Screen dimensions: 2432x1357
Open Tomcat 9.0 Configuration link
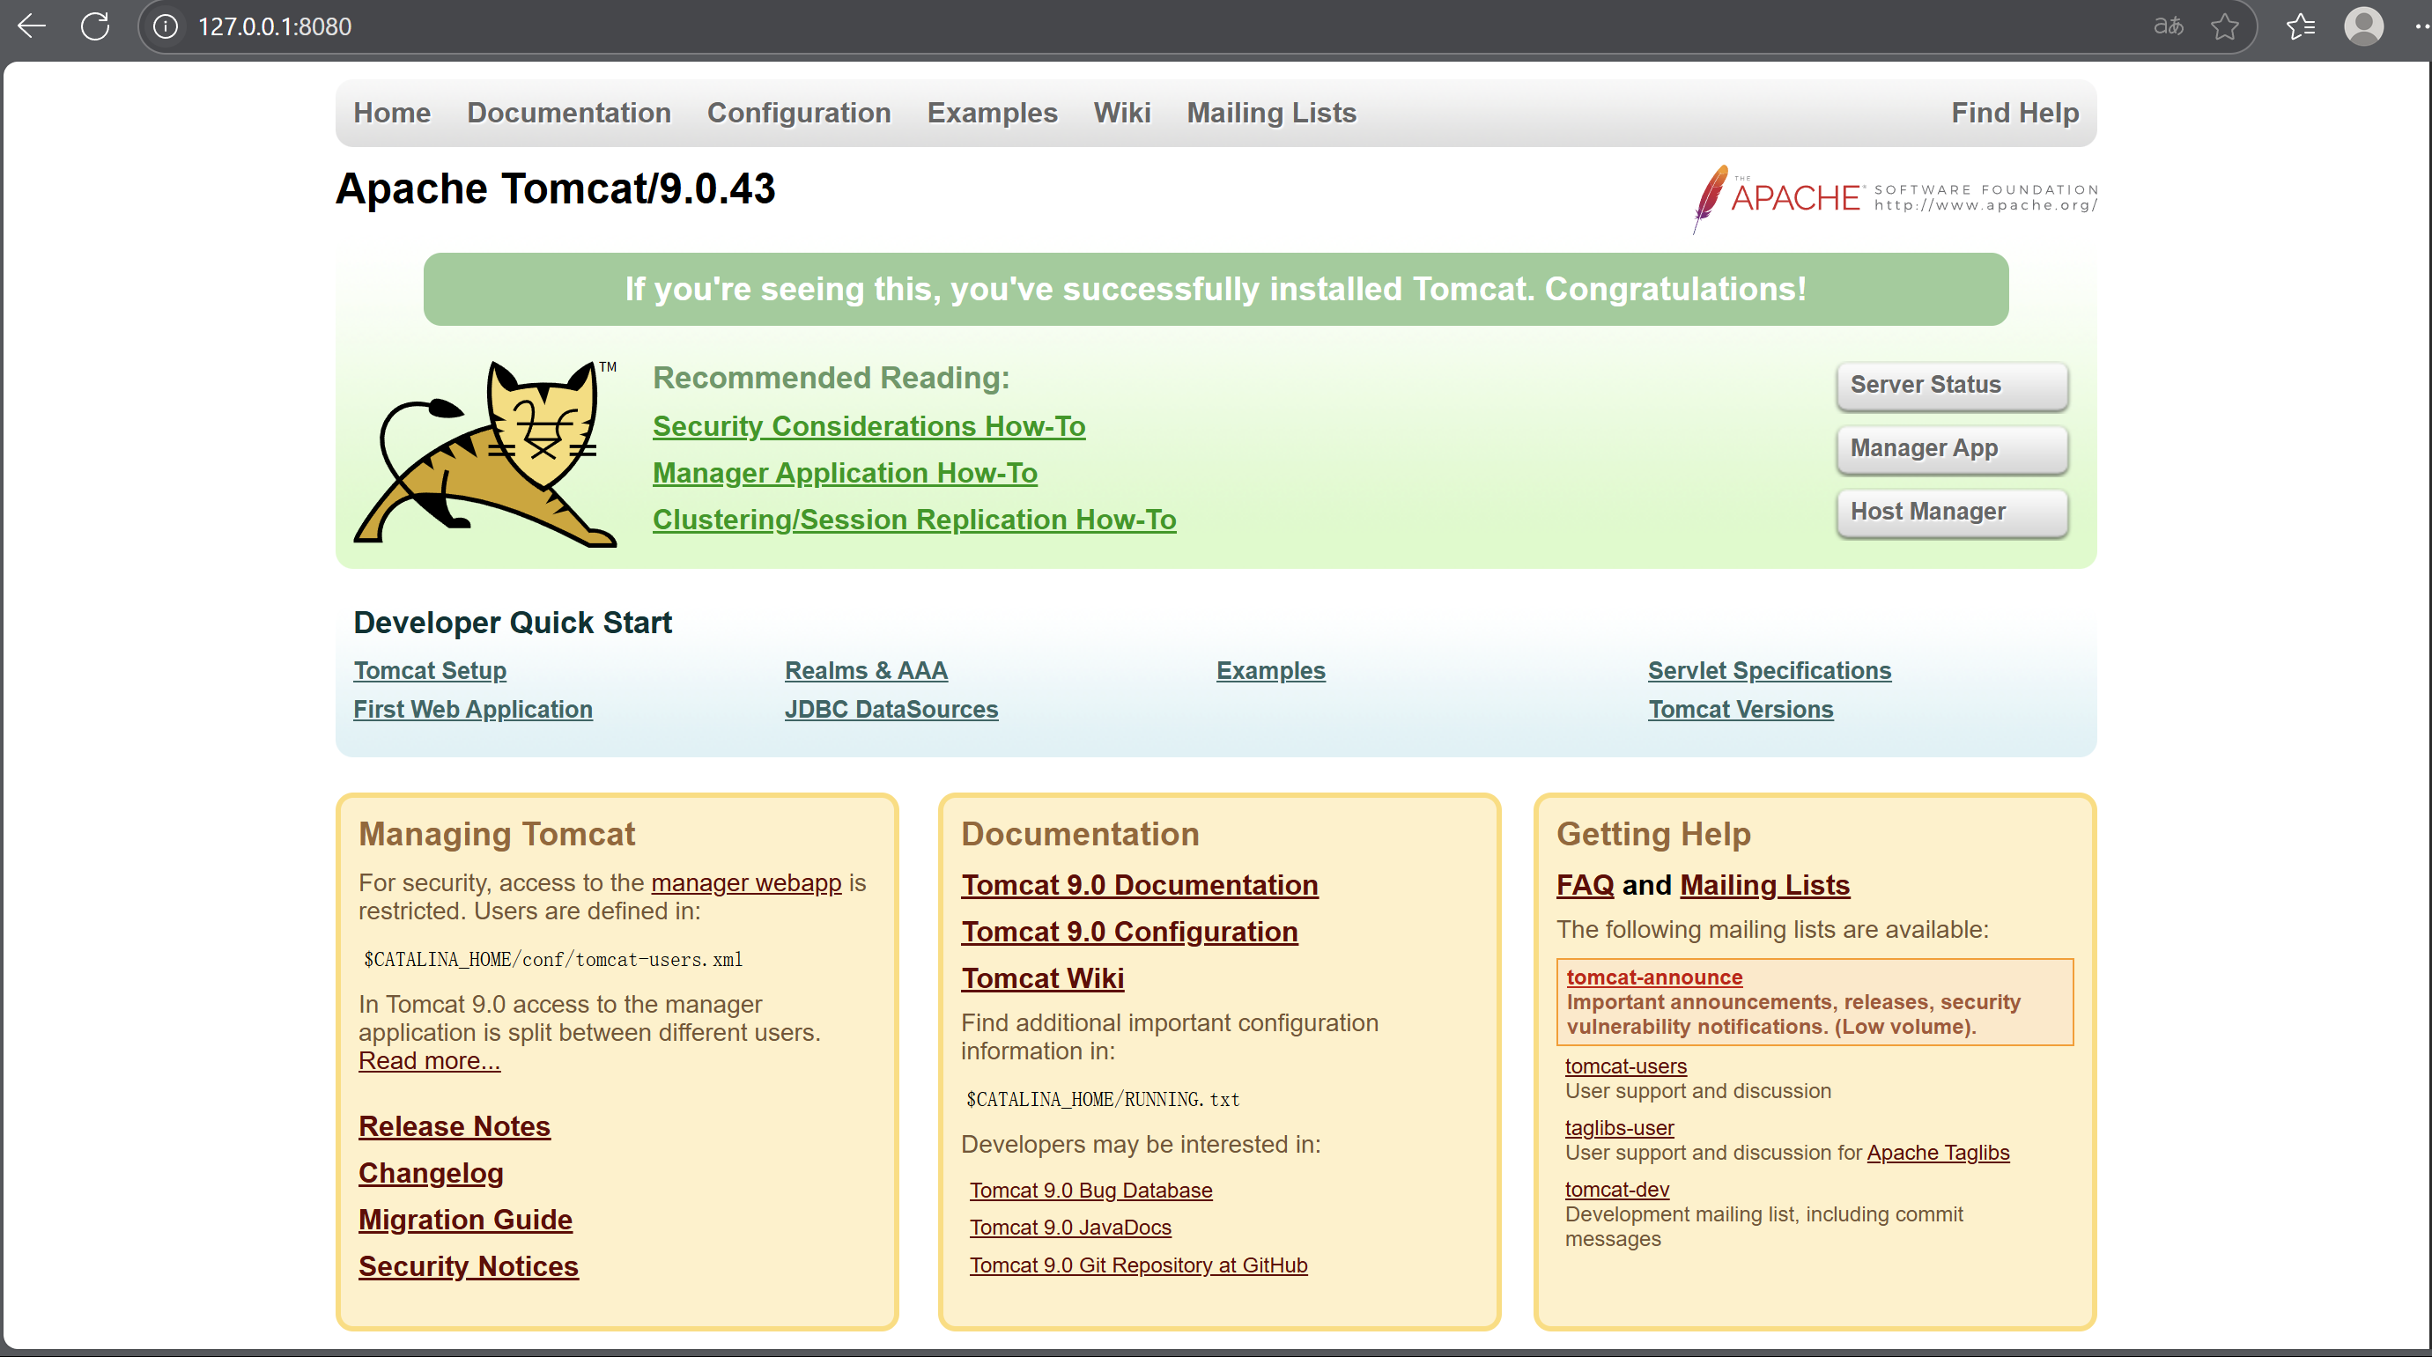coord(1129,933)
